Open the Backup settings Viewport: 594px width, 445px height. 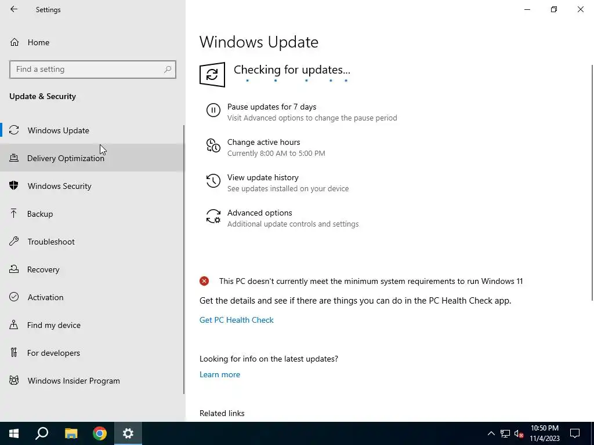click(92, 214)
